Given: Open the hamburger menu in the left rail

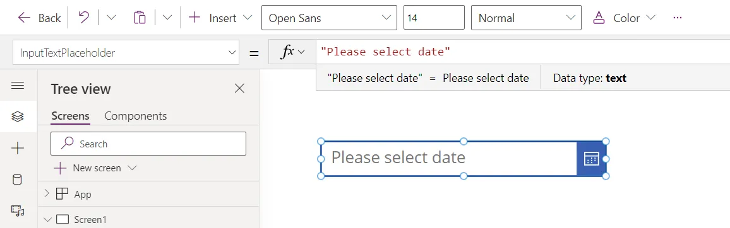Looking at the screenshot, I should 18,86.
